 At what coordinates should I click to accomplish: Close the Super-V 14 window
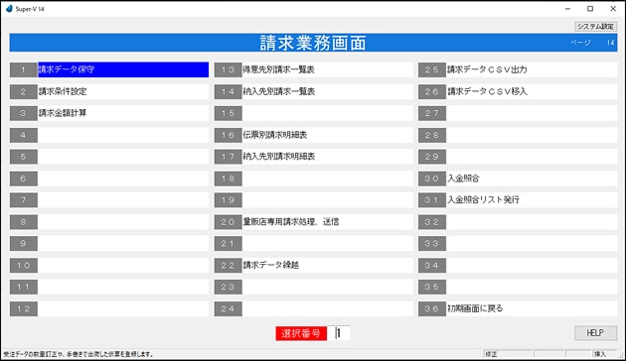tap(613, 8)
